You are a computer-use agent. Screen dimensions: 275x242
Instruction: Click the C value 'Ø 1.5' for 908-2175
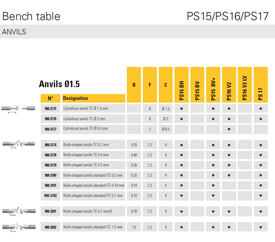point(166,109)
